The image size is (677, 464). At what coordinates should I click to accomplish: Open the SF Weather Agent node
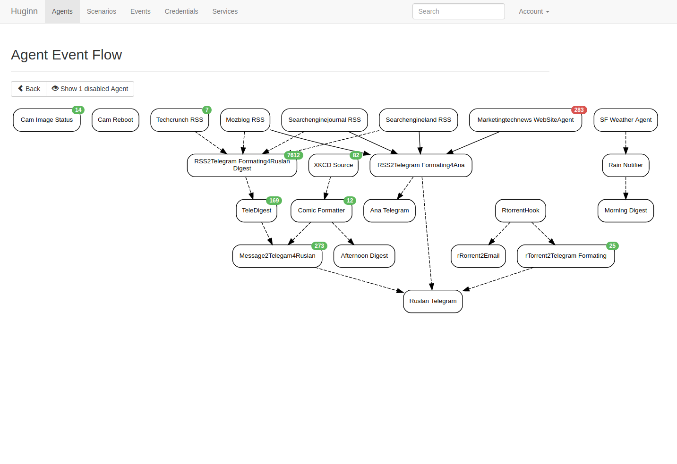pos(626,120)
